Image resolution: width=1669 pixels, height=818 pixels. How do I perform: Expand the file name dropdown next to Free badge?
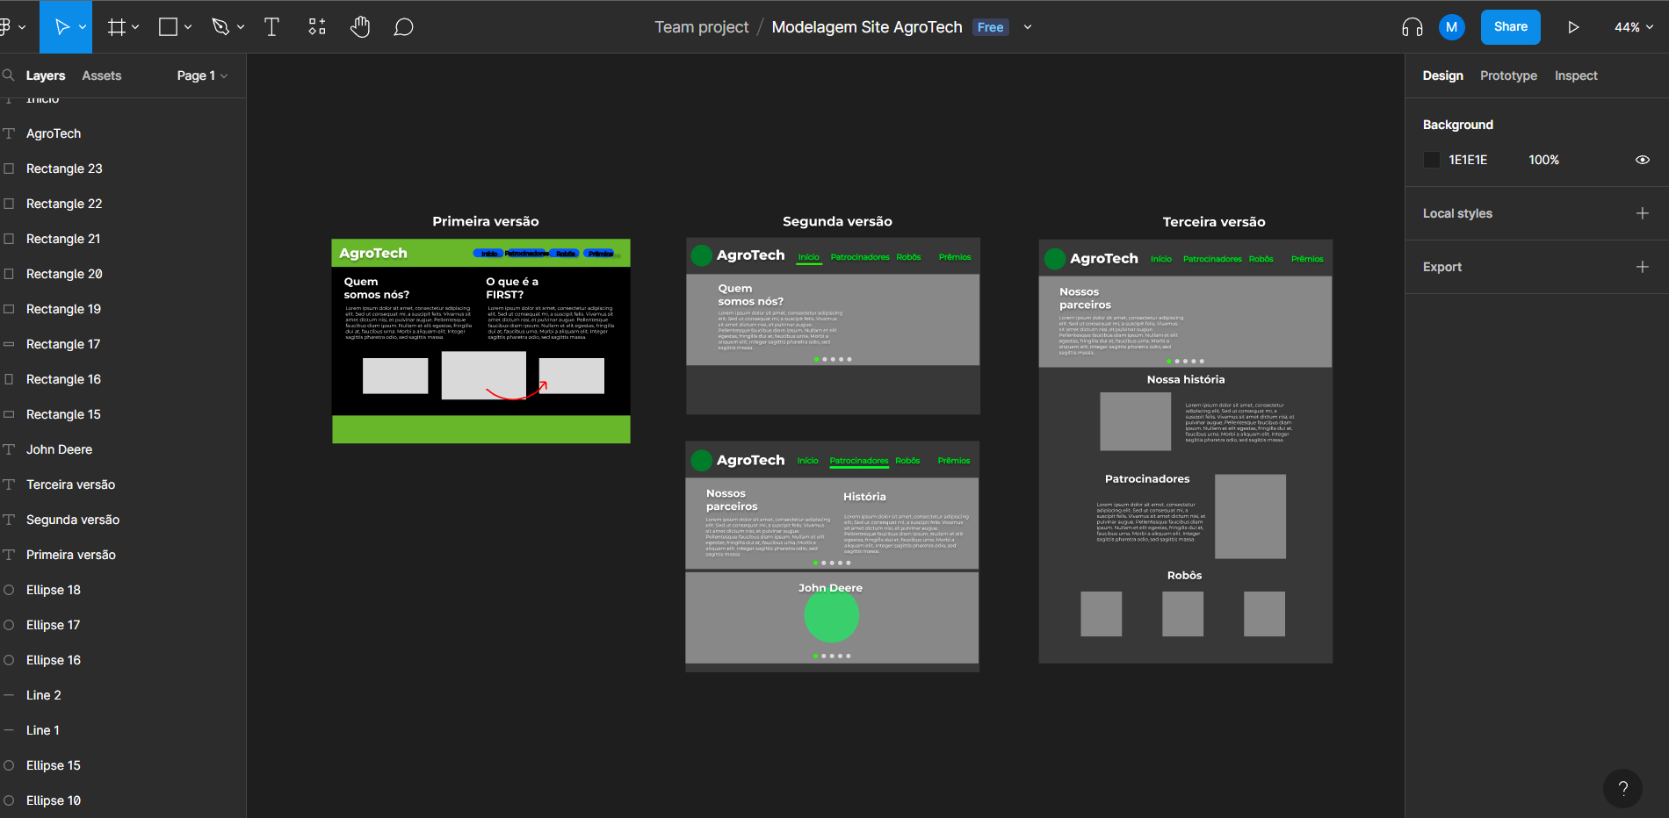point(1027,27)
